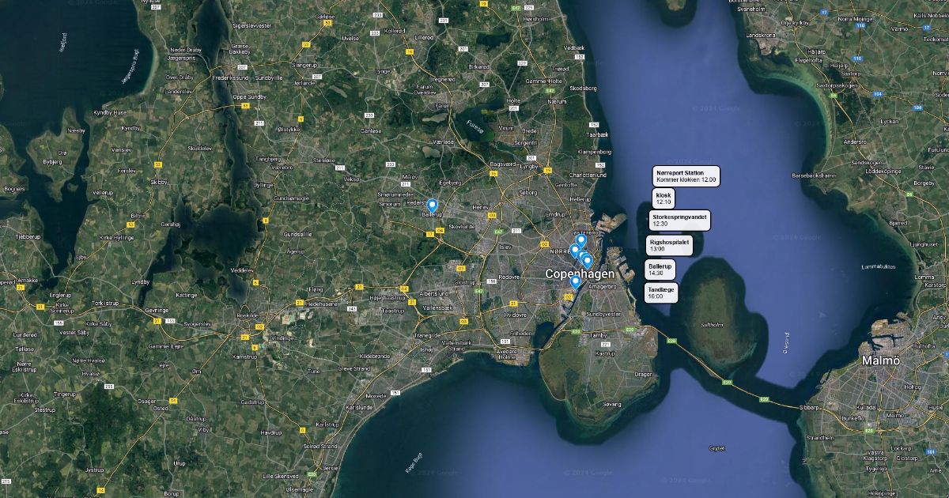
Task: Click the blue map pin at Ballerup
Action: pos(432,206)
